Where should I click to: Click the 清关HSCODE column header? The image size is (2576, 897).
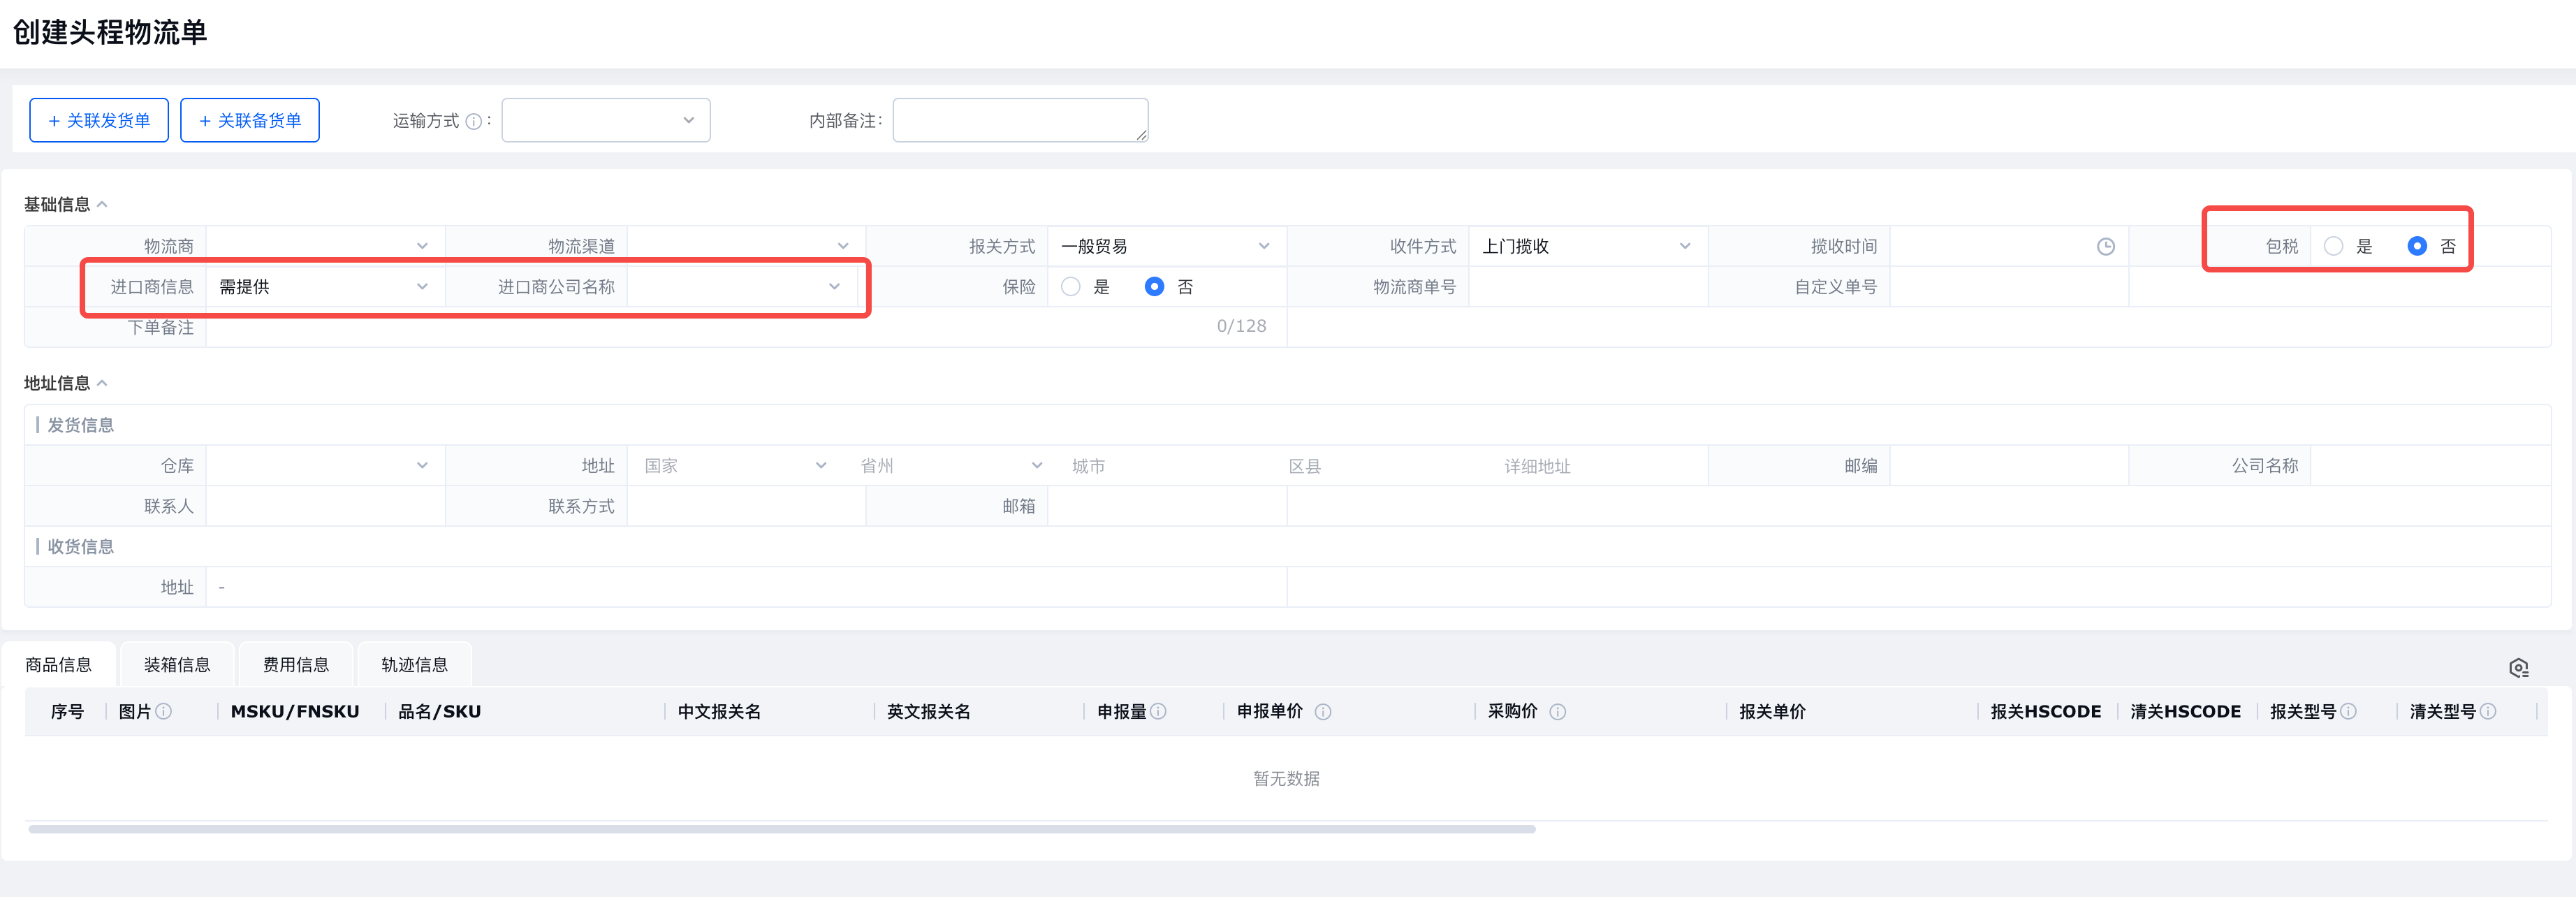pyautogui.click(x=2185, y=711)
